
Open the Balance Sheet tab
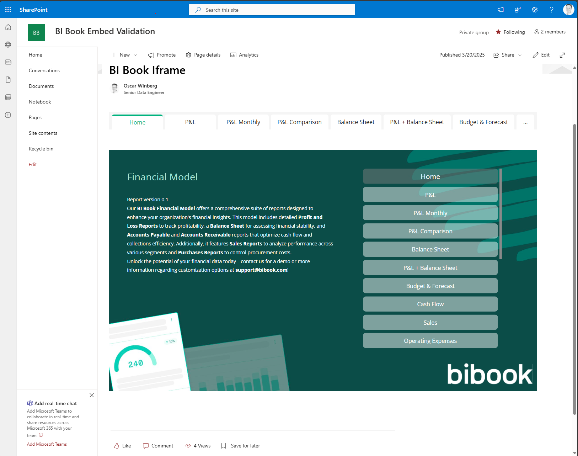[356, 122]
